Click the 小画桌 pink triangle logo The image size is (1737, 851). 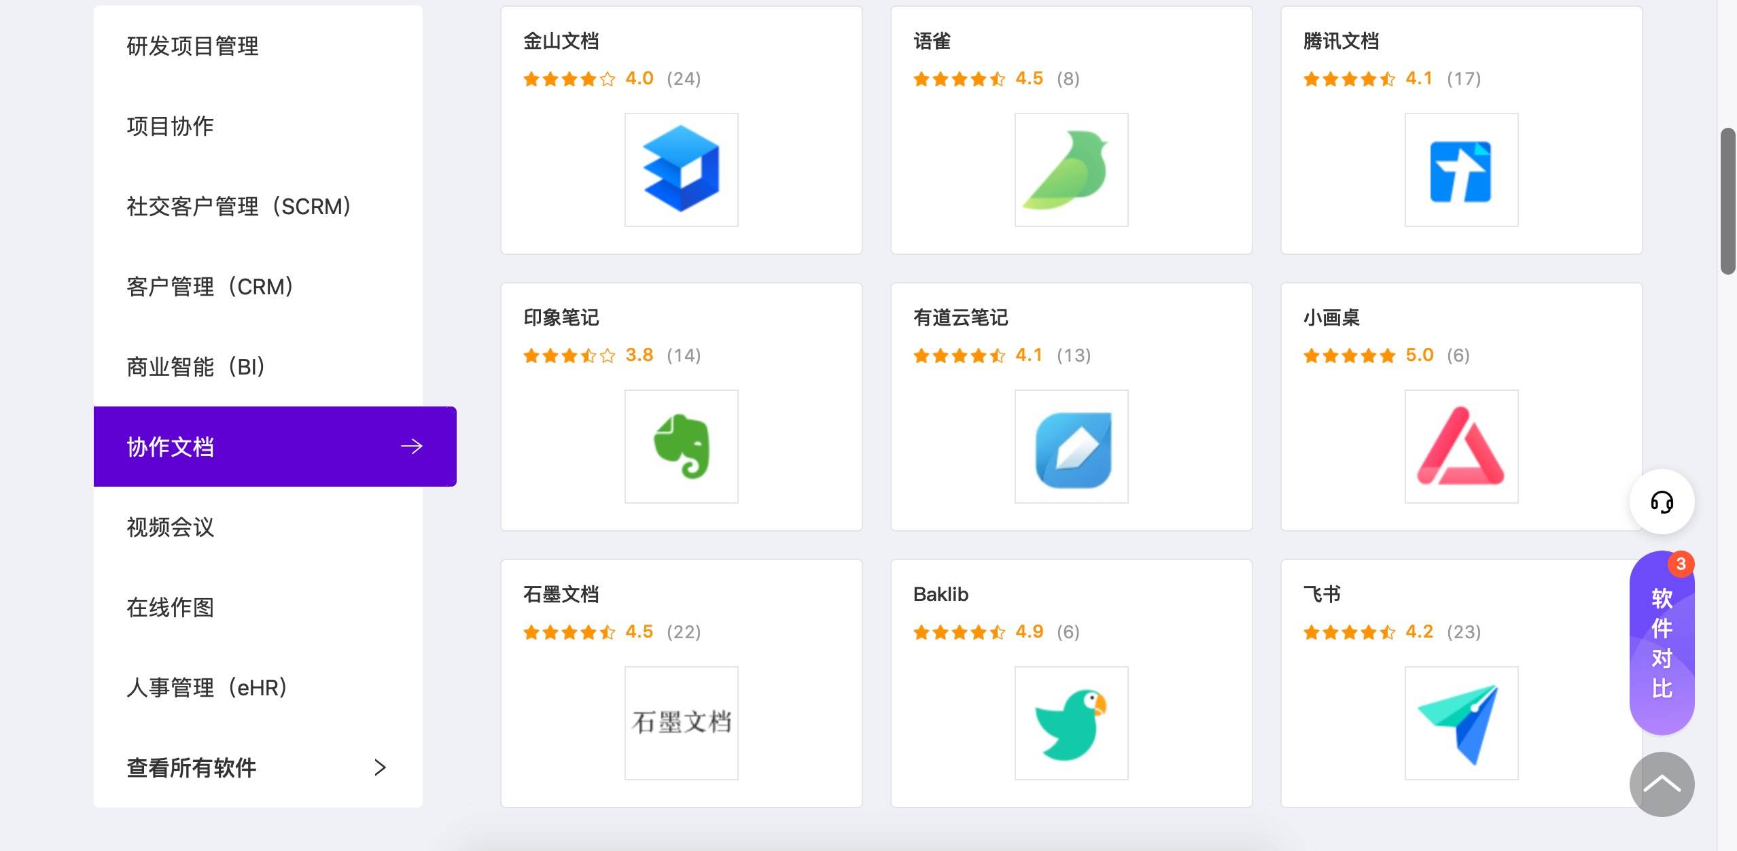pos(1460,445)
